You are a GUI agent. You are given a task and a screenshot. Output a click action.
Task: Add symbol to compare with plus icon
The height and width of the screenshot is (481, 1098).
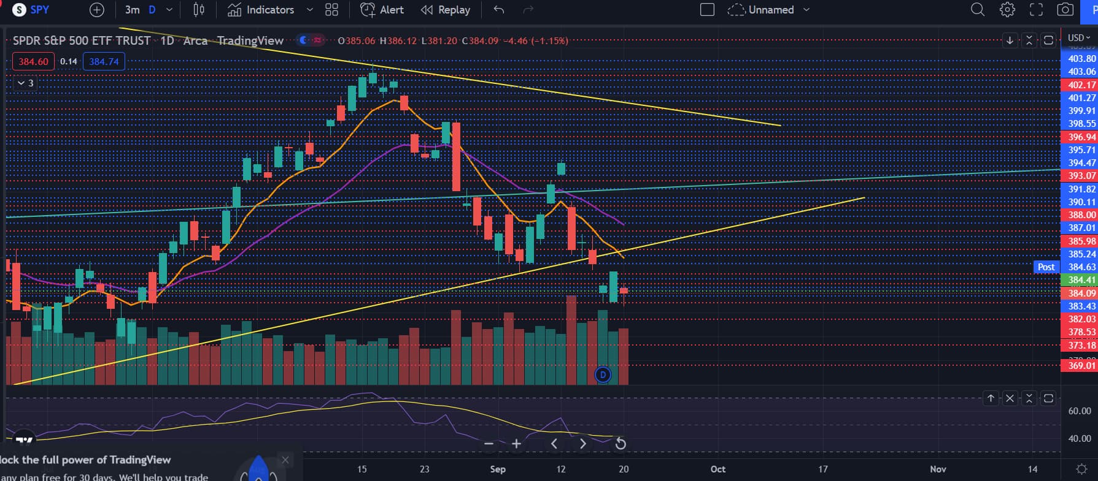coord(97,10)
